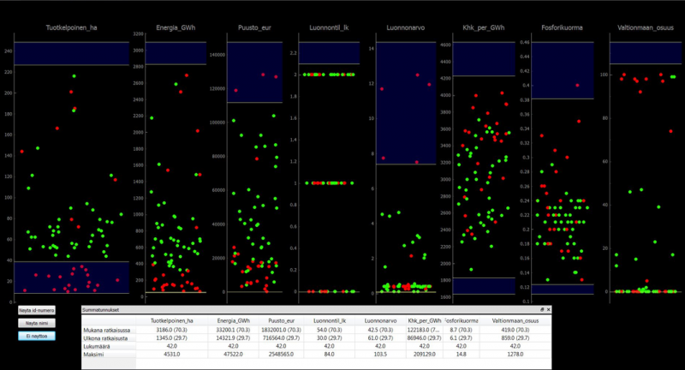Image resolution: width=685 pixels, height=370 pixels.
Task: Select the 'Ulkona ratkaisusta' row header
Action: (x=107, y=337)
